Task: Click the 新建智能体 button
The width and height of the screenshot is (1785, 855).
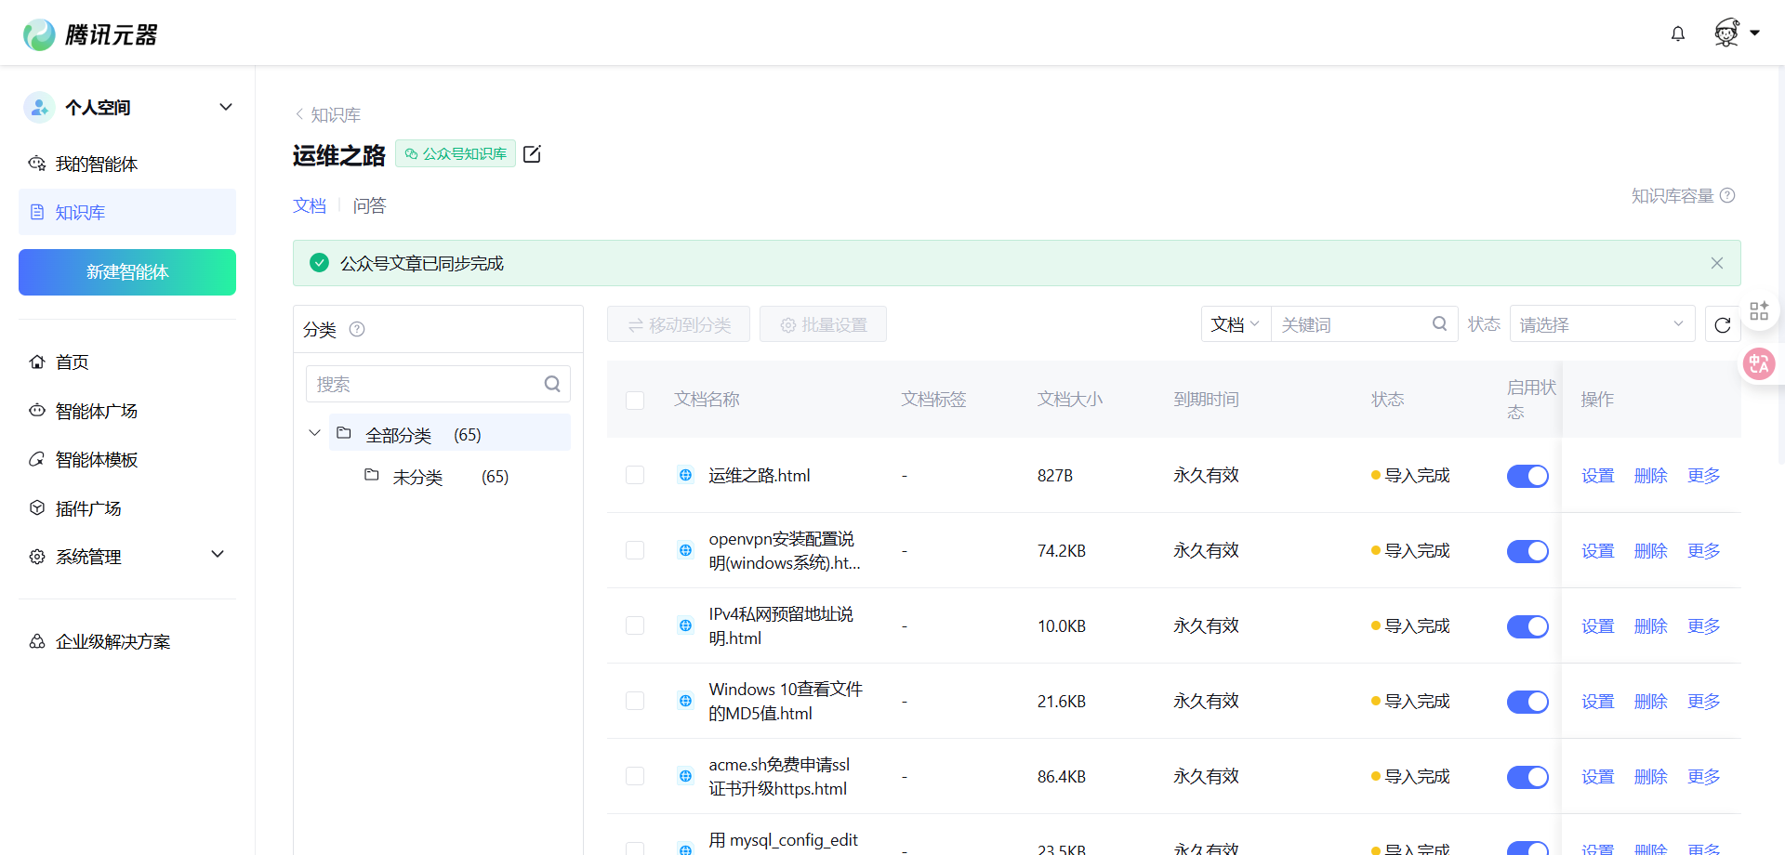Action: [127, 272]
